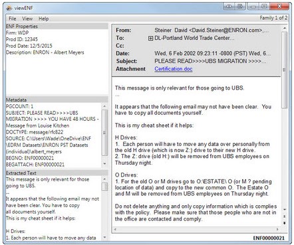294x245 pixels.
Task: Click the Metadata pane scrollbar thumb
Action: point(104,132)
